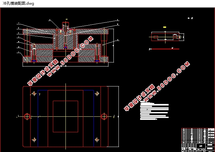This screenshot has height=152, width=215.
Task: Click the title block table at bottom right
Action: (197, 140)
